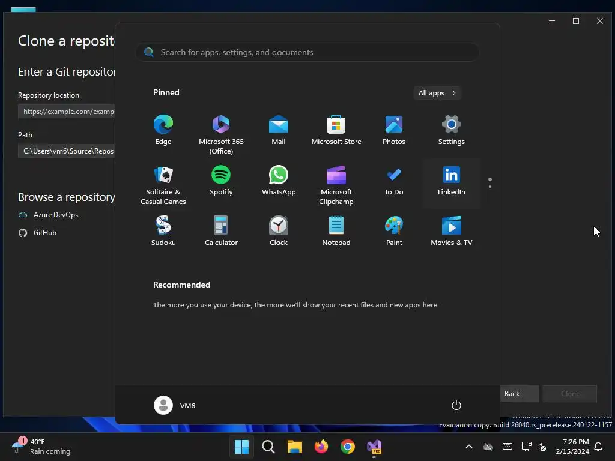Open the To Do app

394,181
